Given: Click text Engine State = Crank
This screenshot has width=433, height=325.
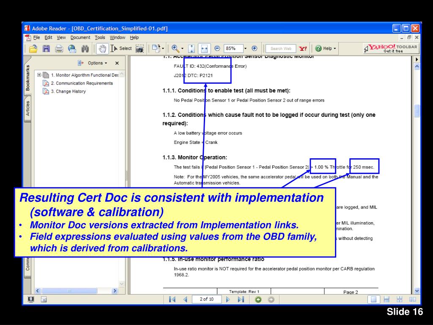Looking at the screenshot, I should pos(195,142).
